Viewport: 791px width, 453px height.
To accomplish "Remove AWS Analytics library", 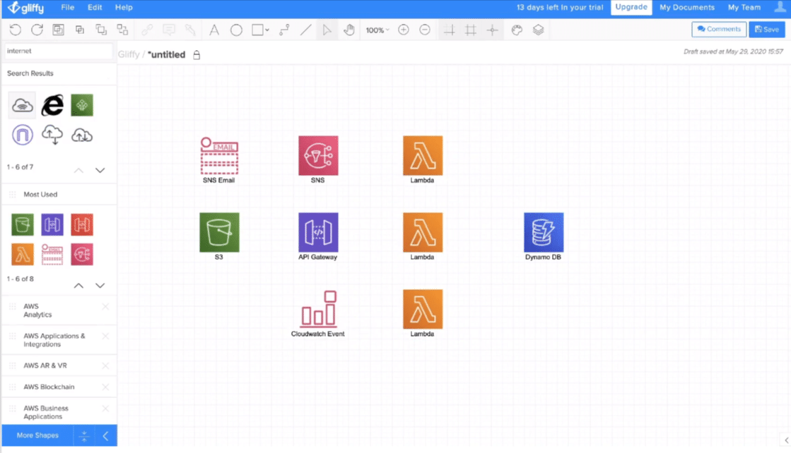I will pos(105,306).
